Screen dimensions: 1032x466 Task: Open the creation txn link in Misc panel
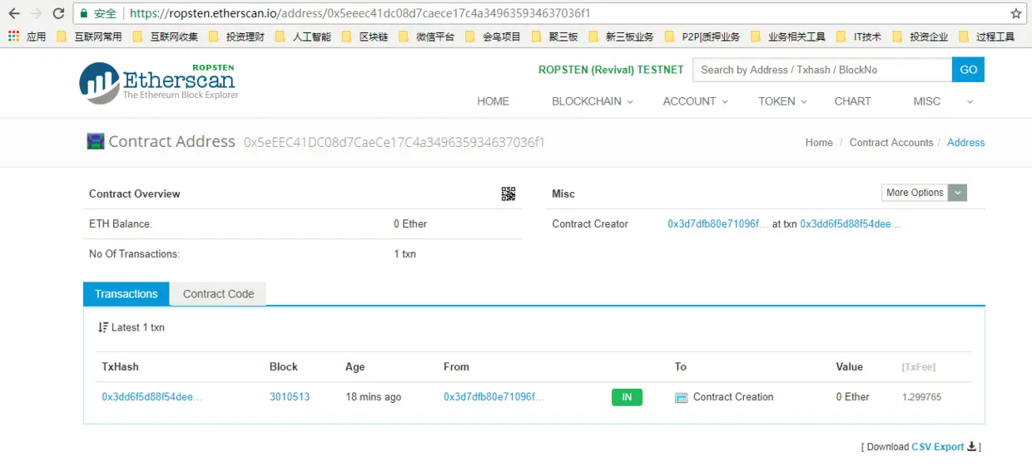pos(851,224)
